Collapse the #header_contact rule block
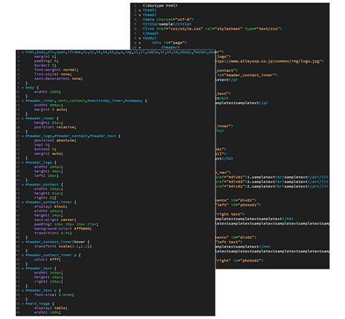Screen dimensions: 345x319 point(23,185)
